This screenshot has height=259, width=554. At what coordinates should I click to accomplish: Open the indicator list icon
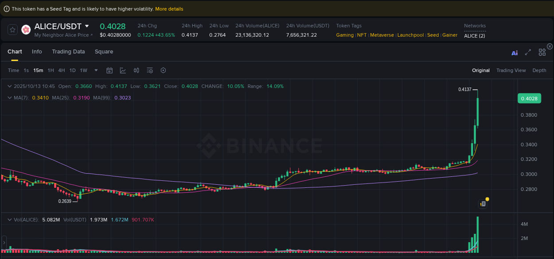(149, 70)
